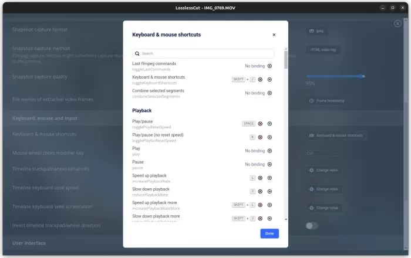Screen dimensions: 411x258
Task: Toggle Invert timeline trackpad/wheel direction switch
Action: tap(312, 226)
